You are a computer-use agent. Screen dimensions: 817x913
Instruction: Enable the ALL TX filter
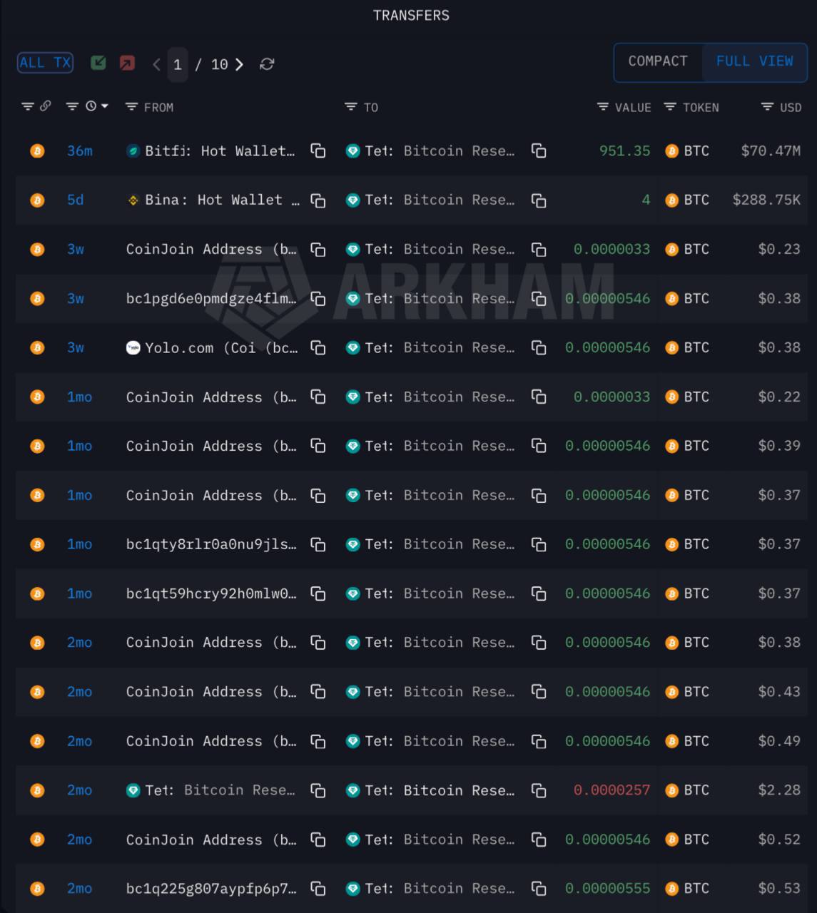45,63
